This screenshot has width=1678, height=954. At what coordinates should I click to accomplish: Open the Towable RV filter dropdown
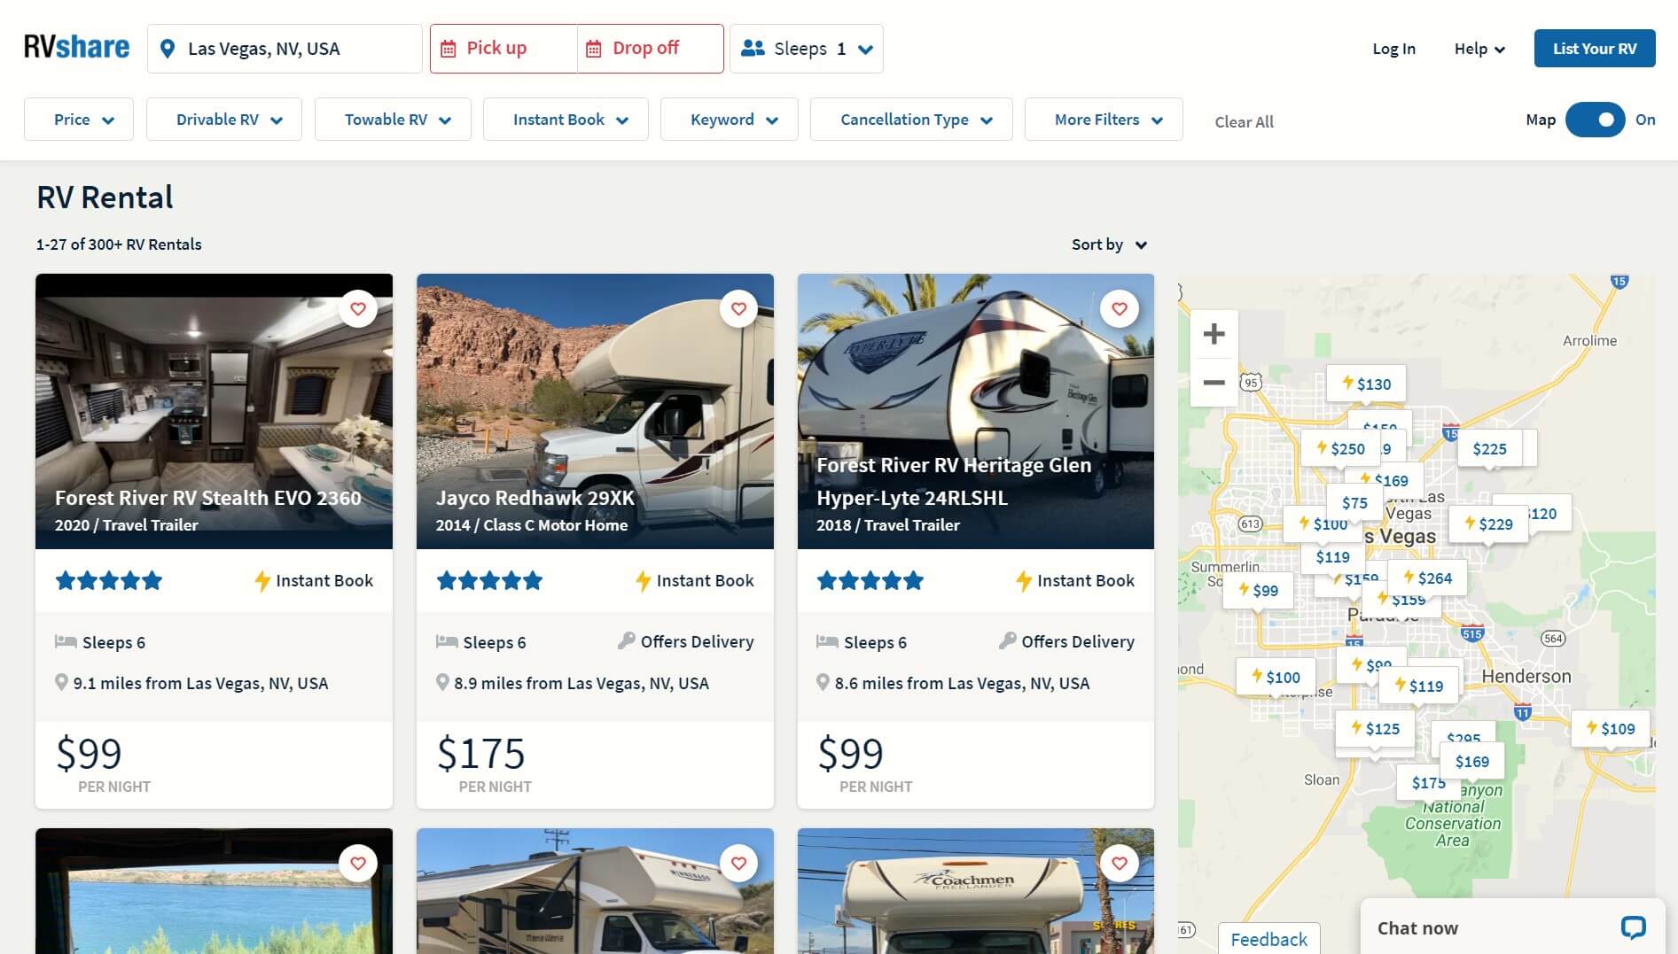393,119
